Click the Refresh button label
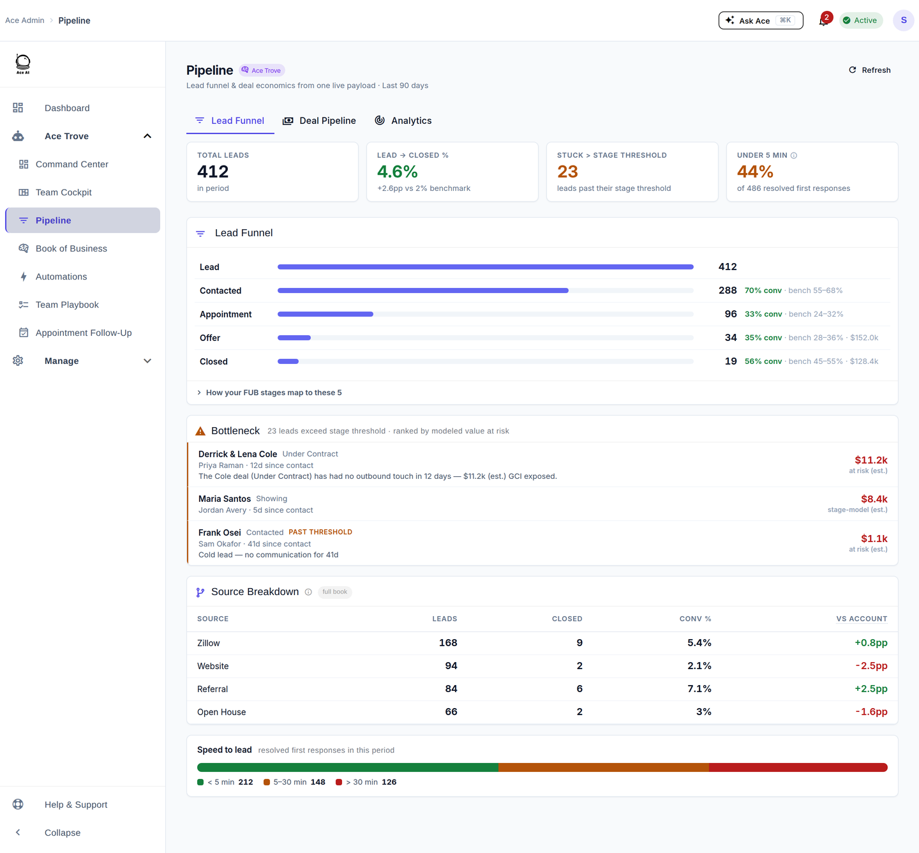Screen dimensions: 919x853 click(x=876, y=70)
